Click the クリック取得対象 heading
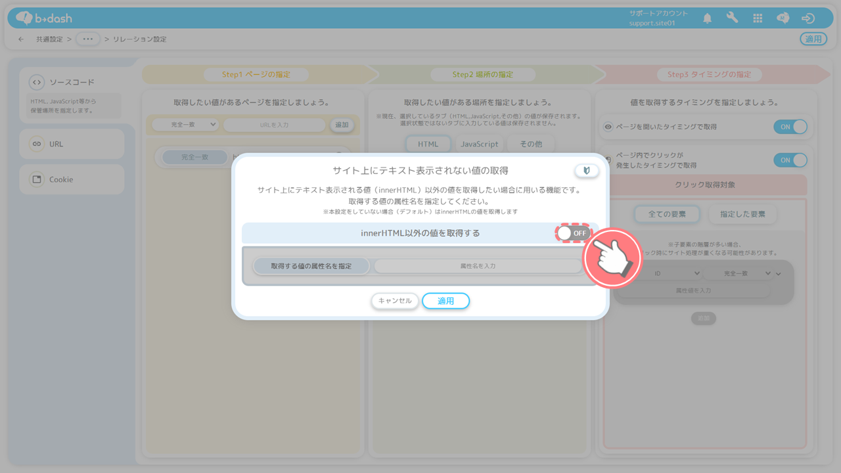Screen dimensions: 841x473 [704, 185]
